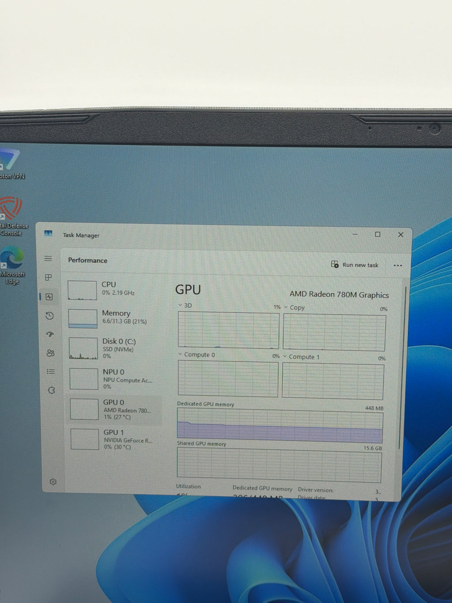Close the Task Manager window

coord(401,235)
